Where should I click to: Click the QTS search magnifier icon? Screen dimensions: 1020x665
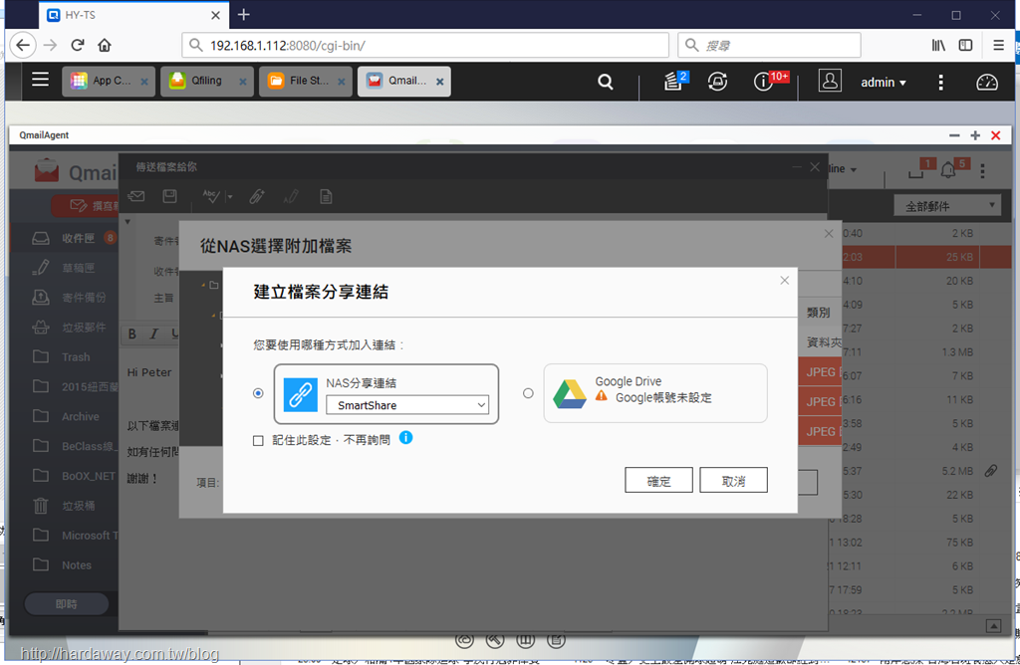605,82
